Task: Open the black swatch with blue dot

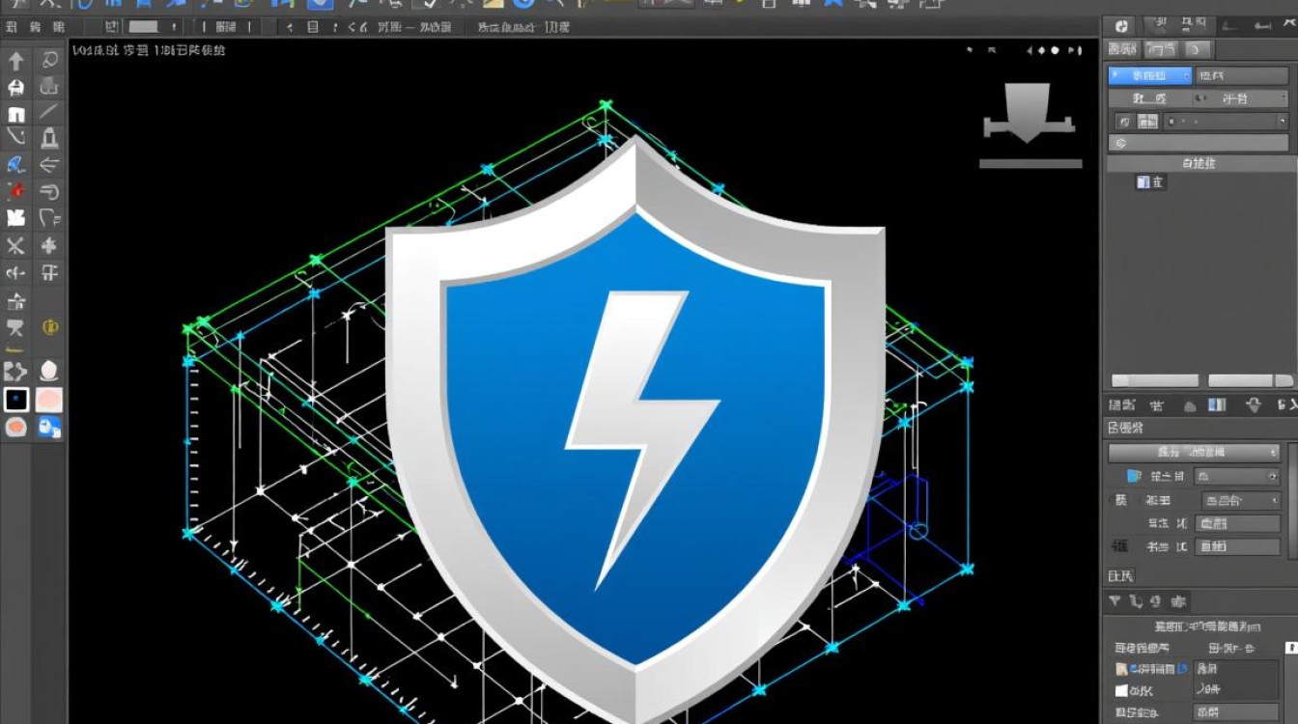Action: click(16, 400)
